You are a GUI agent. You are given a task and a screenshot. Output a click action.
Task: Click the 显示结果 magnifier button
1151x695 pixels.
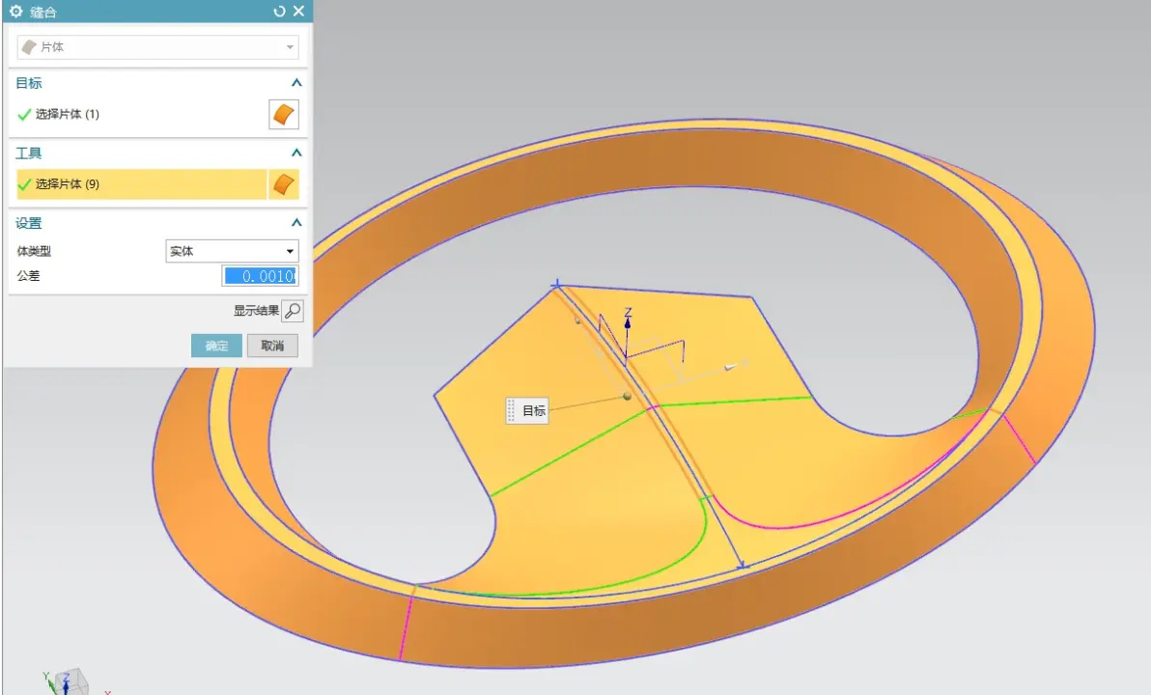pos(293,311)
